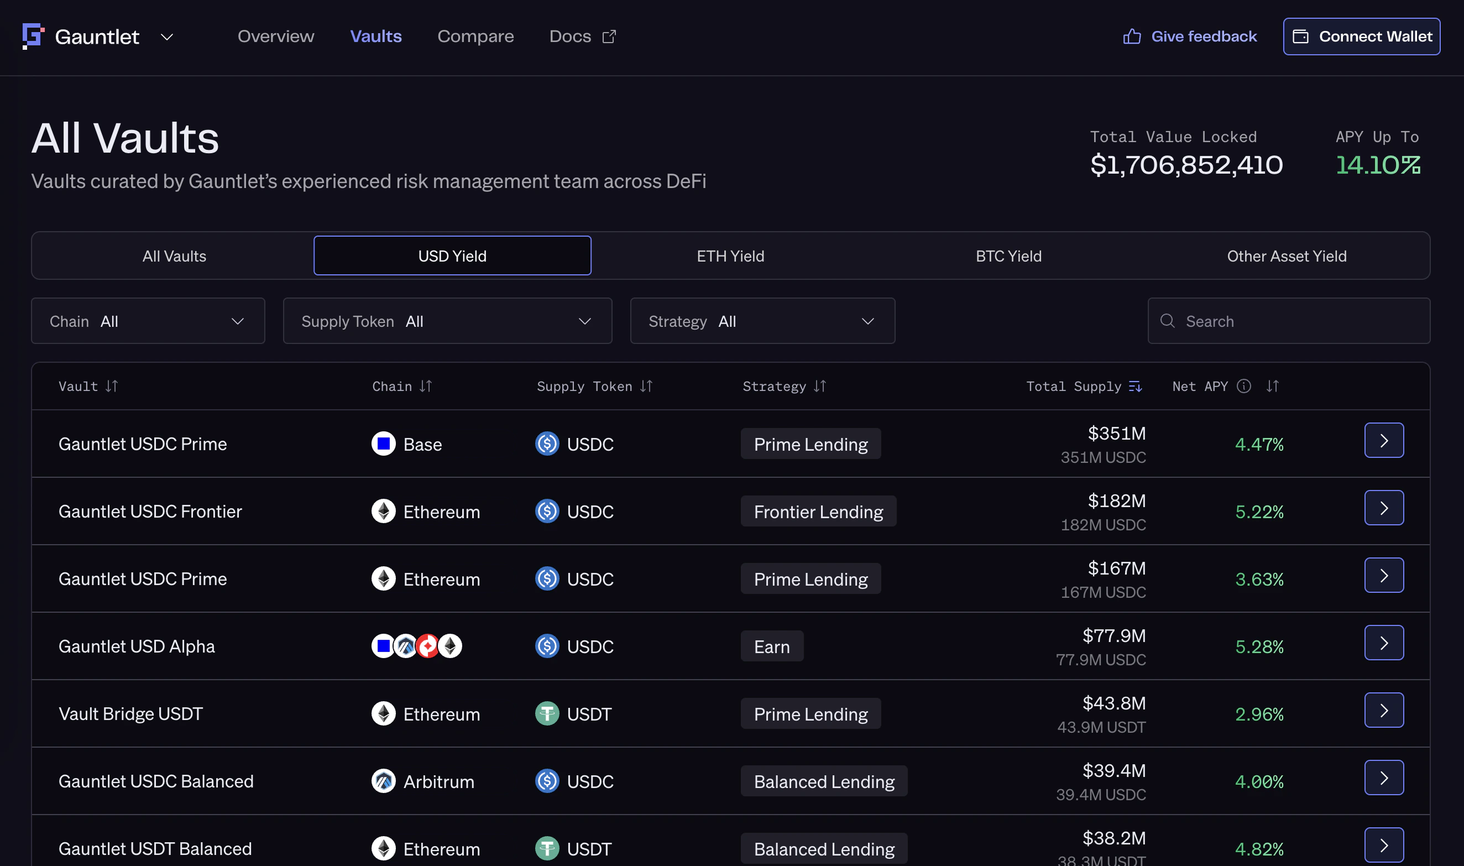This screenshot has width=1464, height=866.
Task: Go to the Compare page
Action: click(475, 36)
